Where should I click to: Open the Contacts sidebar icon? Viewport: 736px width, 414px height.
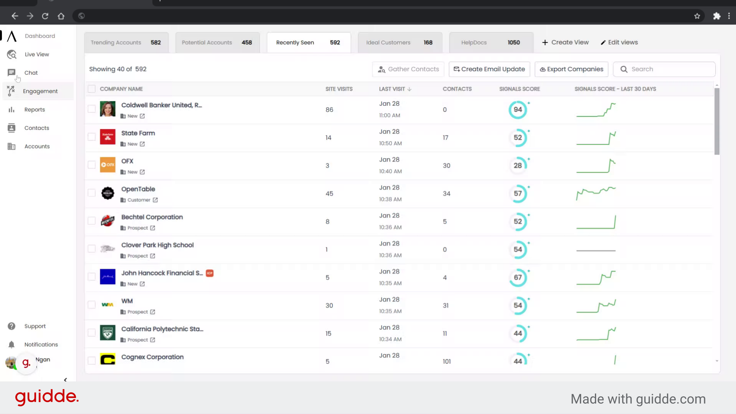(11, 128)
